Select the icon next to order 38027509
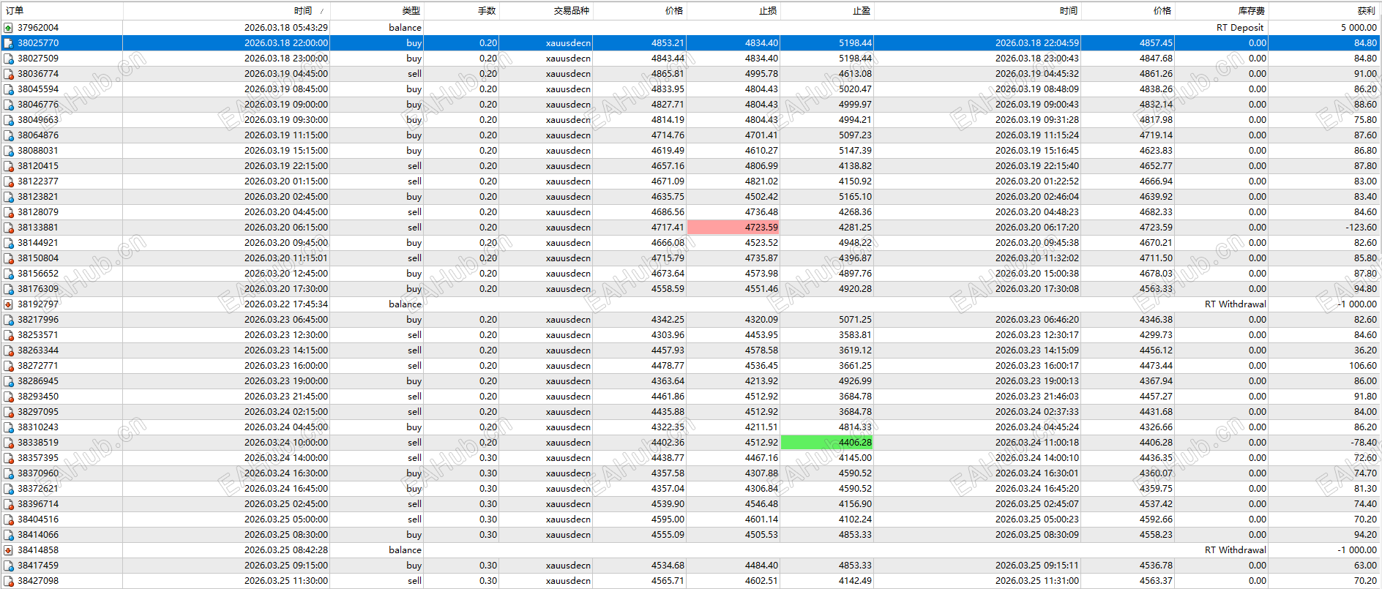This screenshot has width=1382, height=589. (8, 59)
